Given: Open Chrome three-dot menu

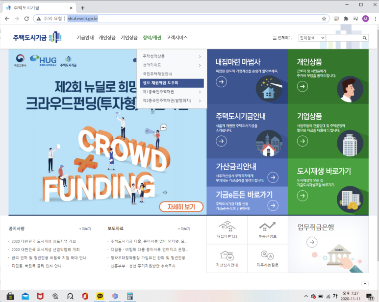Looking at the screenshot, I should pyautogui.click(x=375, y=19).
